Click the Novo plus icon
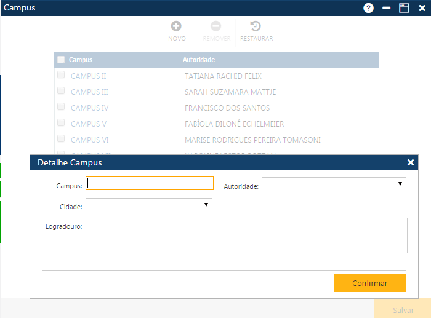This screenshot has width=431, height=318. click(176, 26)
